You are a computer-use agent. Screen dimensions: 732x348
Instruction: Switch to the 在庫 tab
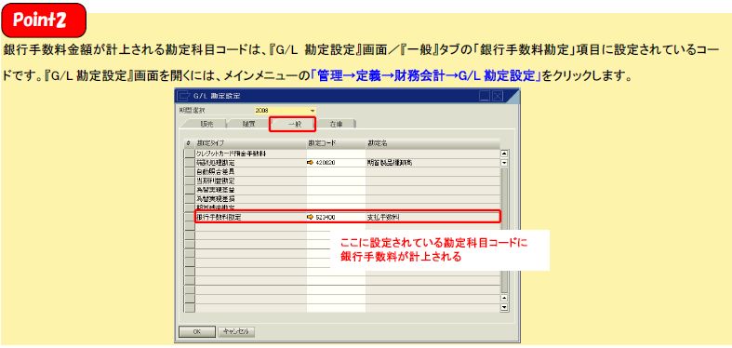(336, 124)
